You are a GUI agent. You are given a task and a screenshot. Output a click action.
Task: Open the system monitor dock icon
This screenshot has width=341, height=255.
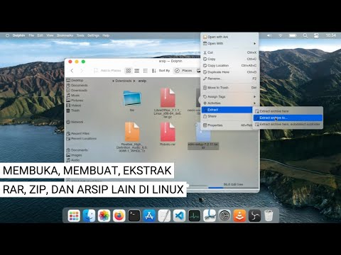click(x=195, y=215)
